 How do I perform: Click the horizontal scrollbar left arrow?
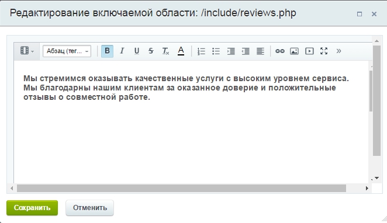(x=12, y=188)
